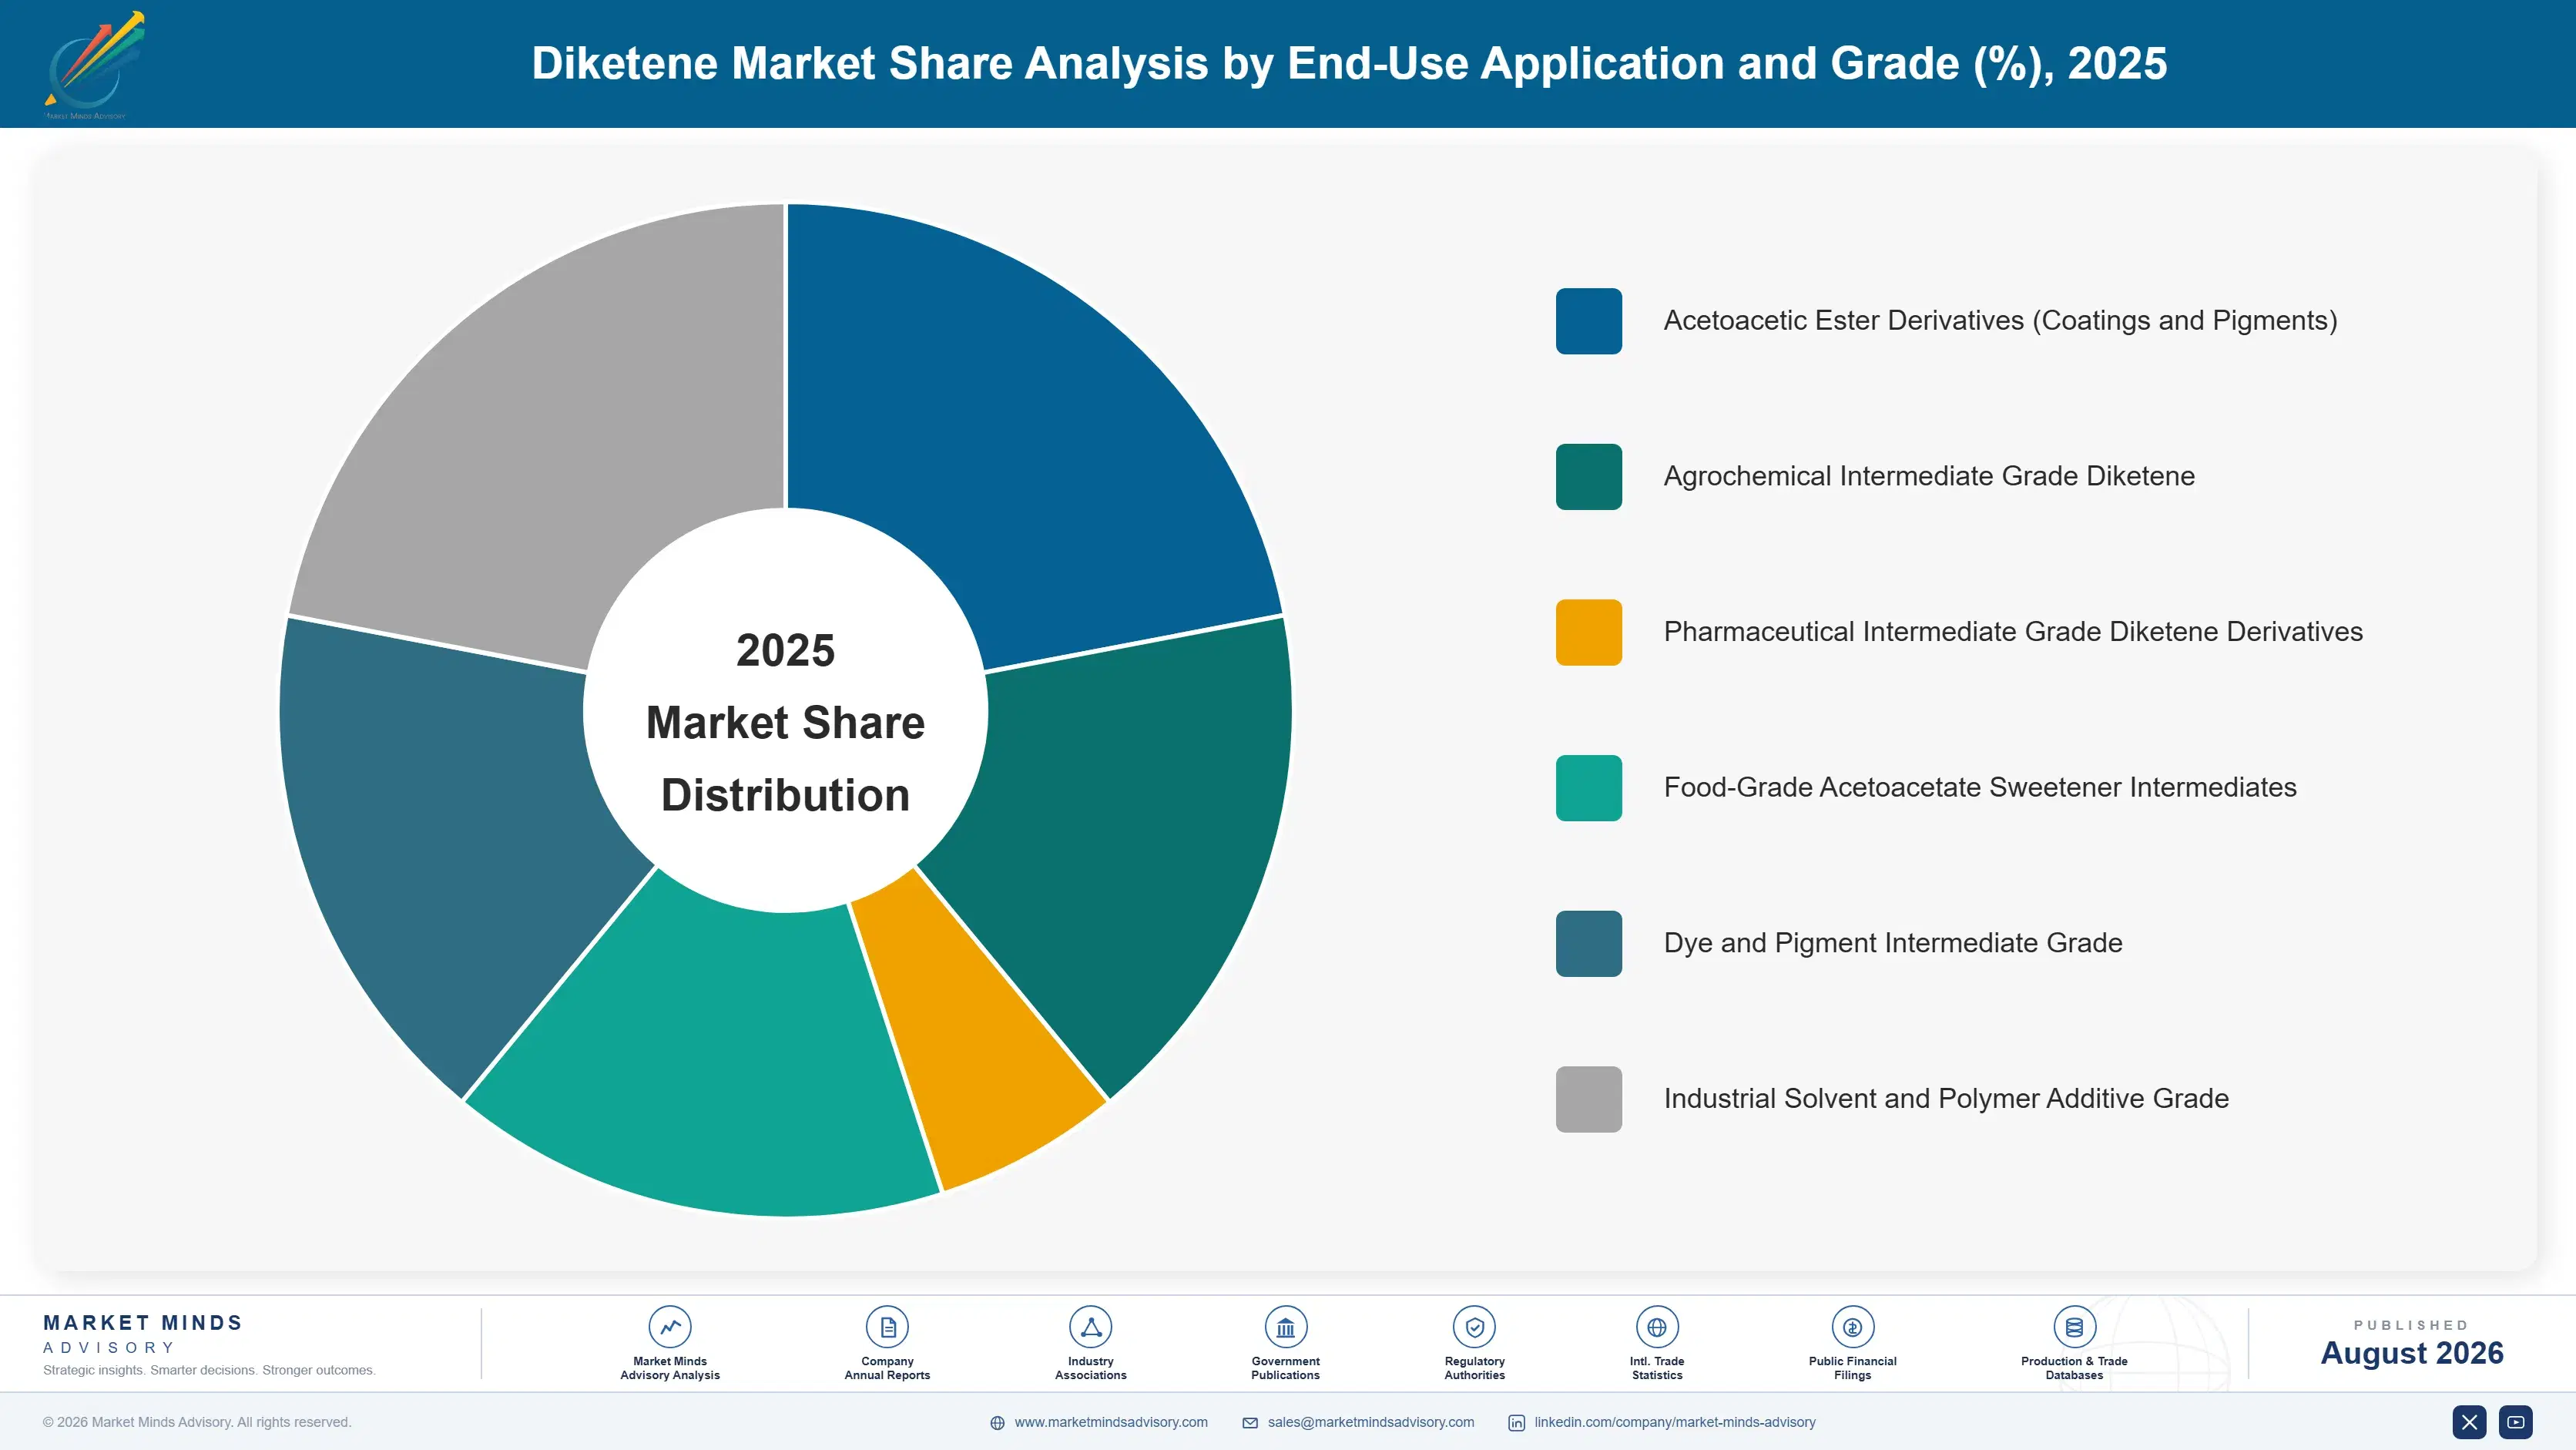
Task: Click 'Food-Grade Acetoacetate Sweetener Intermediates' label
Action: pos(1980,787)
